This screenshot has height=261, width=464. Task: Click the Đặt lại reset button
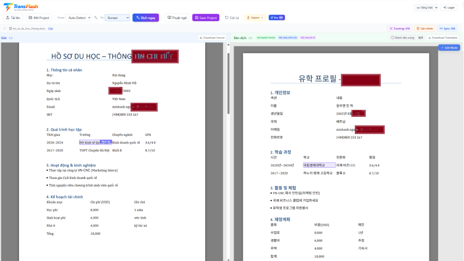[232, 18]
